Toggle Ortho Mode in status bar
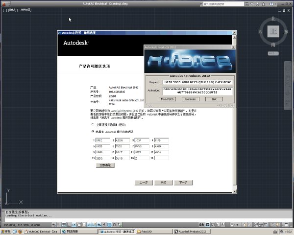The image size is (294, 235). 69,225
